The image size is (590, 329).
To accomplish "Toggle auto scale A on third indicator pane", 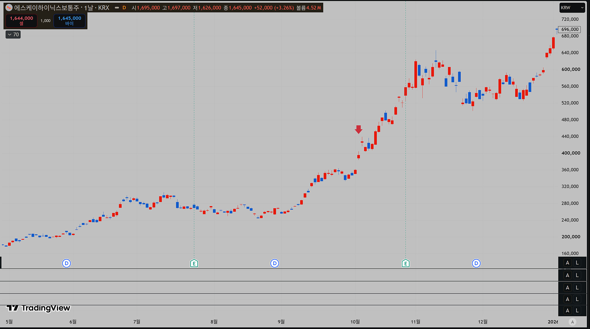I will 568,299.
